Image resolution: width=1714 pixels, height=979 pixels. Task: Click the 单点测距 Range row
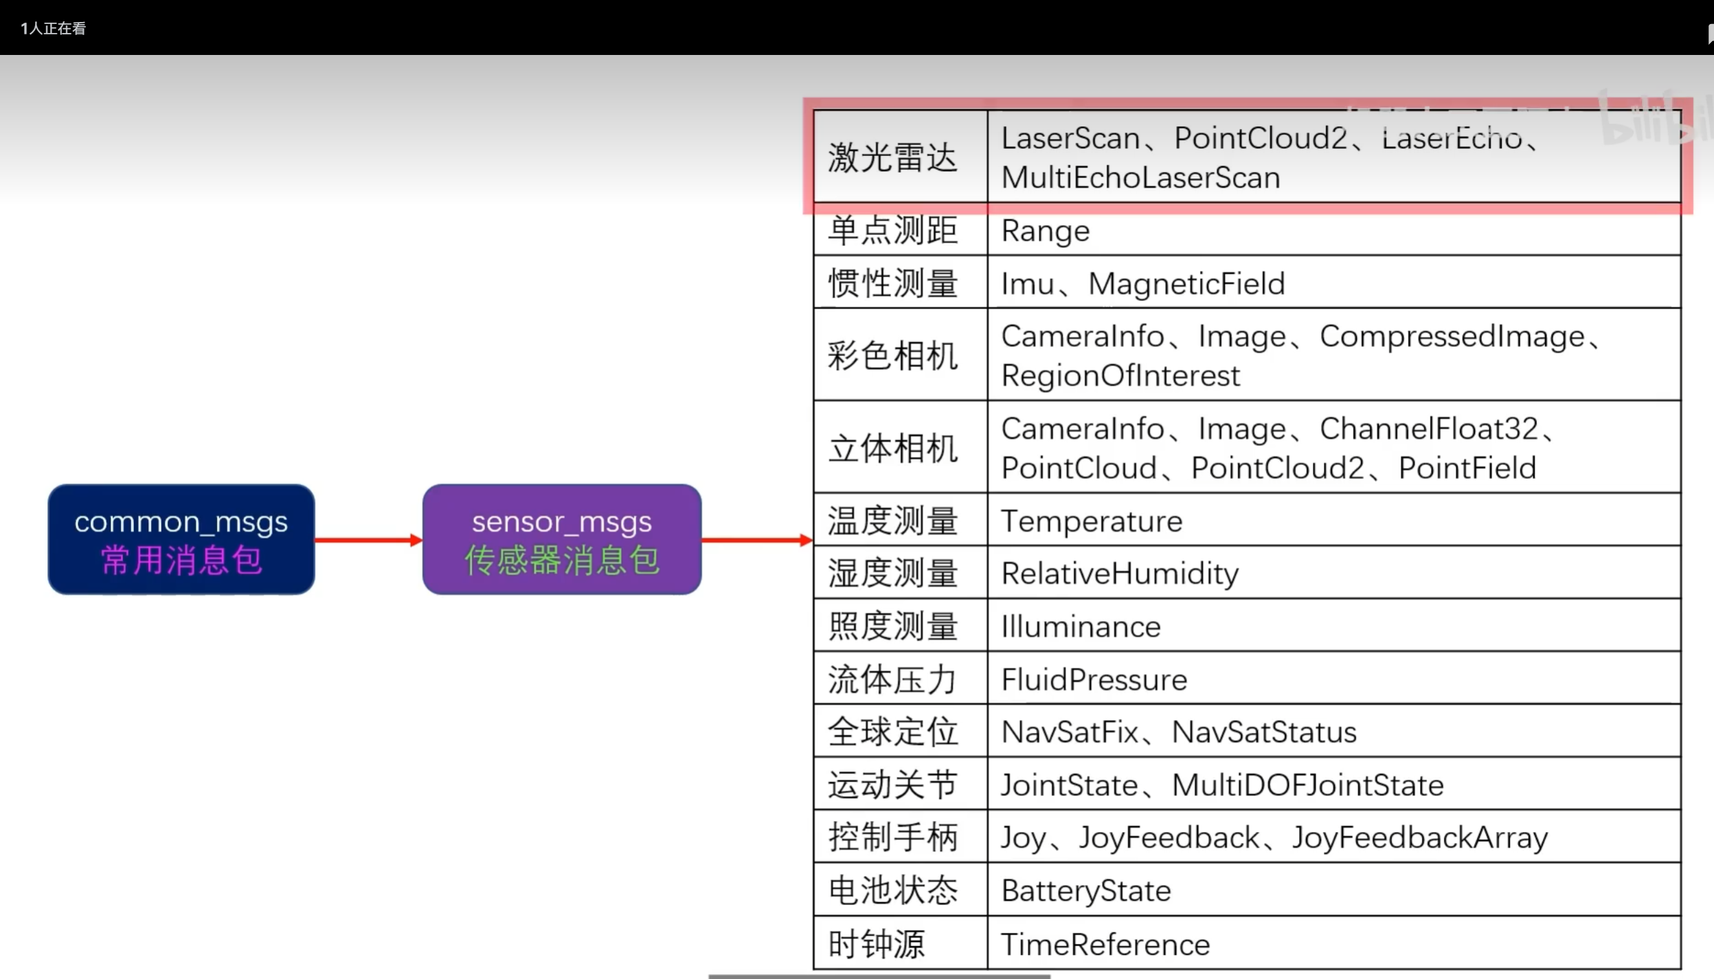coord(1045,231)
